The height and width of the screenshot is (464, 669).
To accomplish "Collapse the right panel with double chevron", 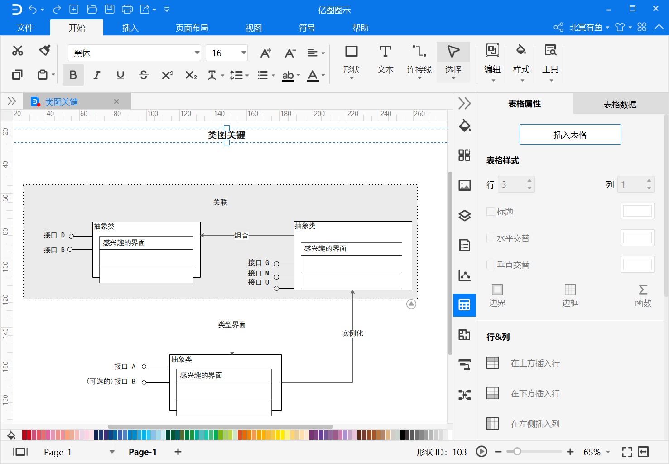I will (x=465, y=104).
